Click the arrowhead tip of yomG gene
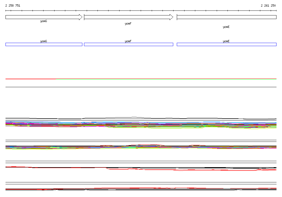 click(81, 17)
